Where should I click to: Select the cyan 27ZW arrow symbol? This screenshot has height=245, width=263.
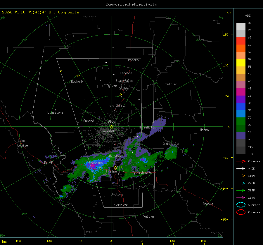tap(241, 183)
